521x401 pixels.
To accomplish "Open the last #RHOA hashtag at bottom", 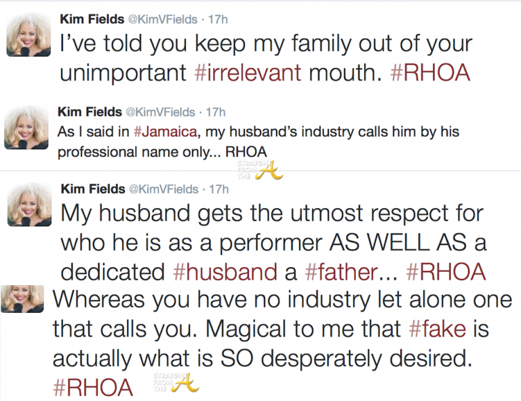I will point(93,387).
